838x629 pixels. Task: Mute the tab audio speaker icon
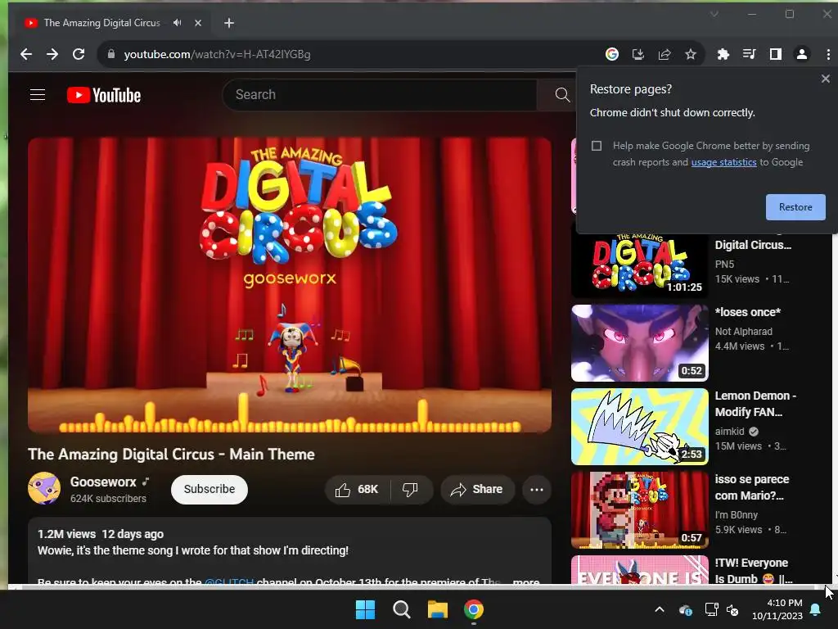click(177, 23)
